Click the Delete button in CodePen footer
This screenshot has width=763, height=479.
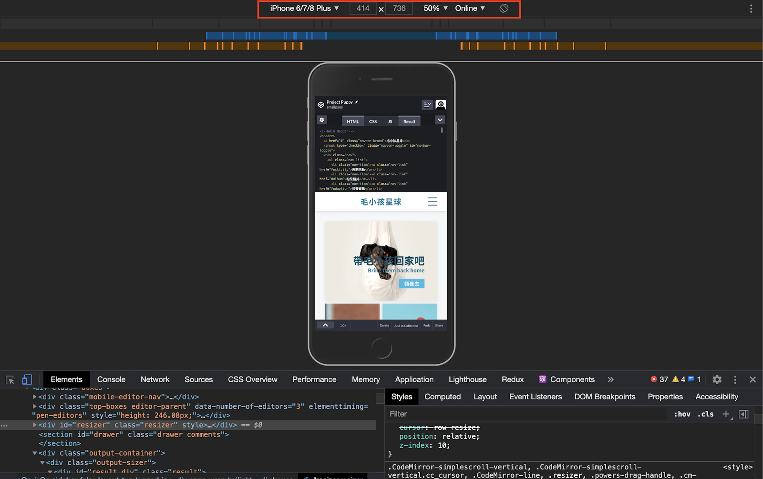pos(384,326)
